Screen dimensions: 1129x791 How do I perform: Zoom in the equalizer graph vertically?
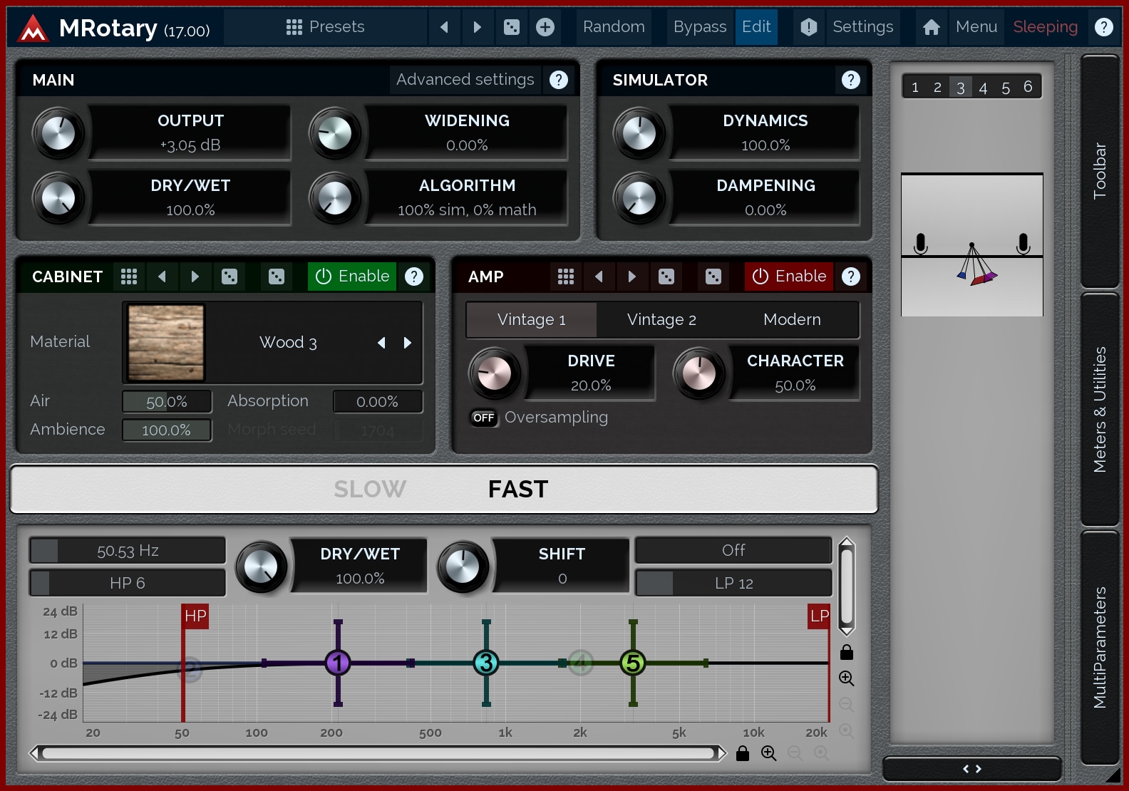click(847, 678)
